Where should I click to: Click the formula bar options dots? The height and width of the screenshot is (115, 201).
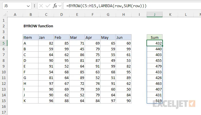coord(34,6)
